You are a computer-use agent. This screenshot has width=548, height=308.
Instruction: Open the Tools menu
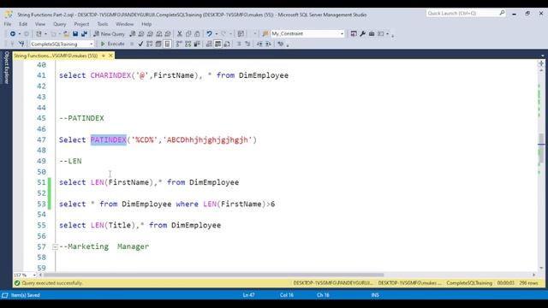coord(103,24)
